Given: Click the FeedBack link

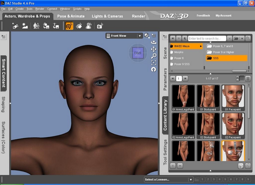Looking at the screenshot, I should (x=203, y=16).
